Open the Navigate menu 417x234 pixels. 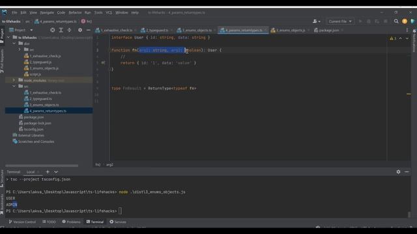point(47,12)
